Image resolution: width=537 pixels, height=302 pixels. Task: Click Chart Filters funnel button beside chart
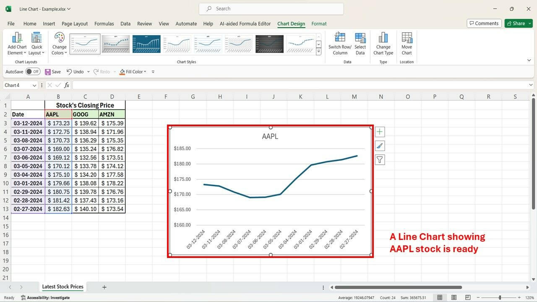380,160
